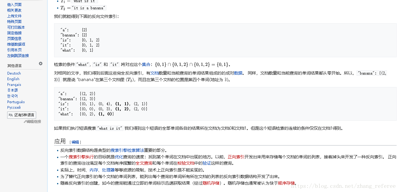Open the 数据 link in the index paragraph
The height and width of the screenshot is (192, 399).
coord(238,73)
